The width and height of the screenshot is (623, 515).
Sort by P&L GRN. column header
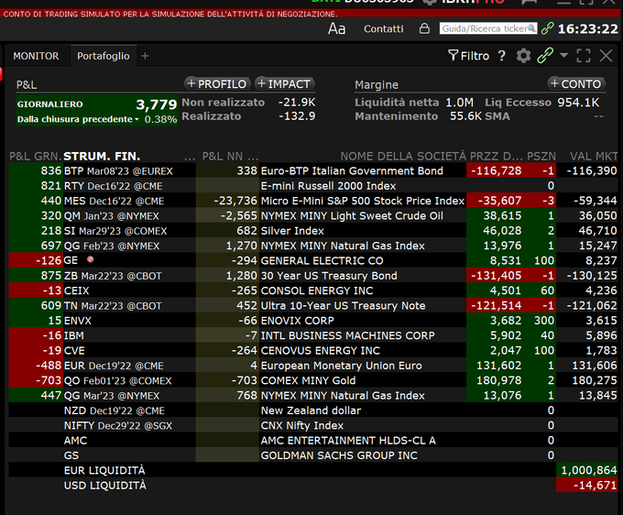pos(36,156)
